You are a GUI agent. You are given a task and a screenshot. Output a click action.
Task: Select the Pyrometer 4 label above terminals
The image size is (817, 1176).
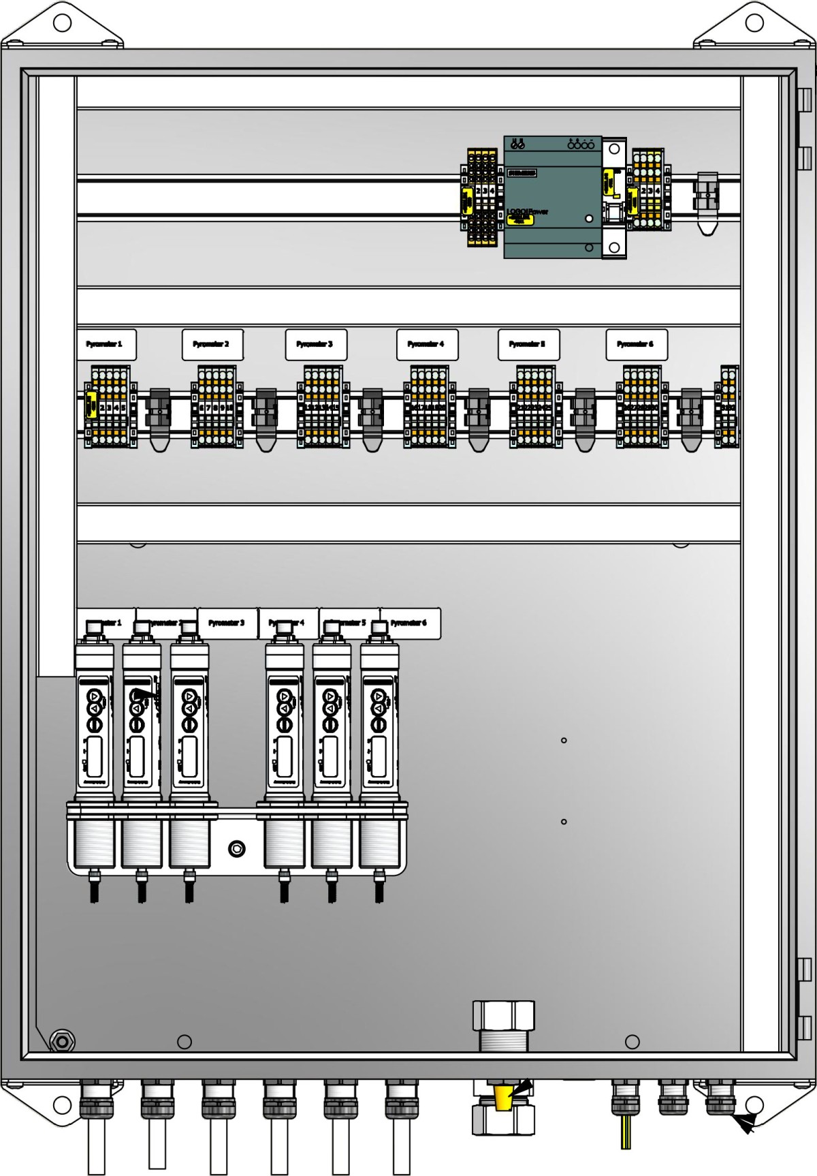click(x=427, y=345)
